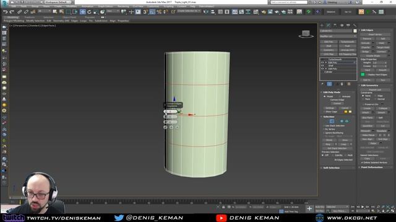Toggle Show End Result in modifier stack

pos(329,84)
